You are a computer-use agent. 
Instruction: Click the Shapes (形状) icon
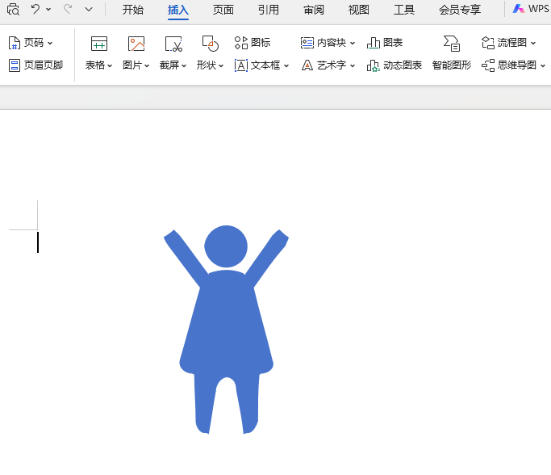[x=210, y=44]
